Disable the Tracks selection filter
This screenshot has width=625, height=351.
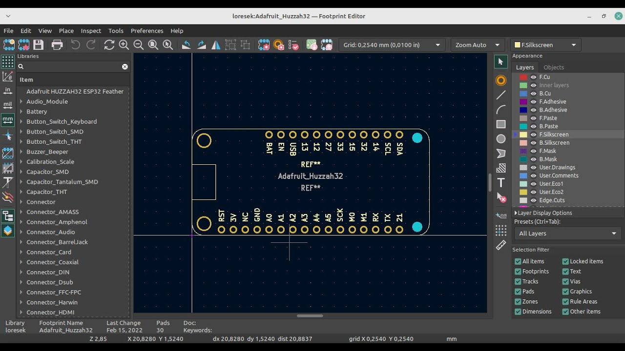518,281
